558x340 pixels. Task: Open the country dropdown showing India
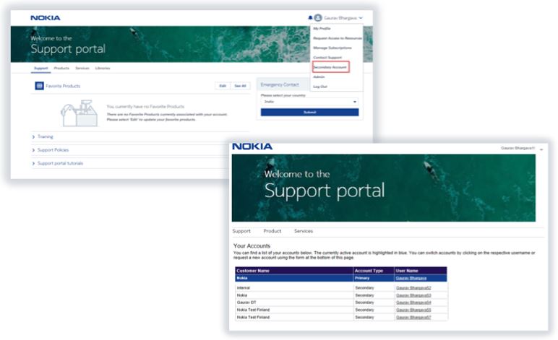309,102
